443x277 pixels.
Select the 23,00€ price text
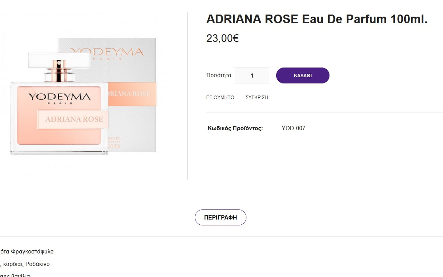point(222,38)
